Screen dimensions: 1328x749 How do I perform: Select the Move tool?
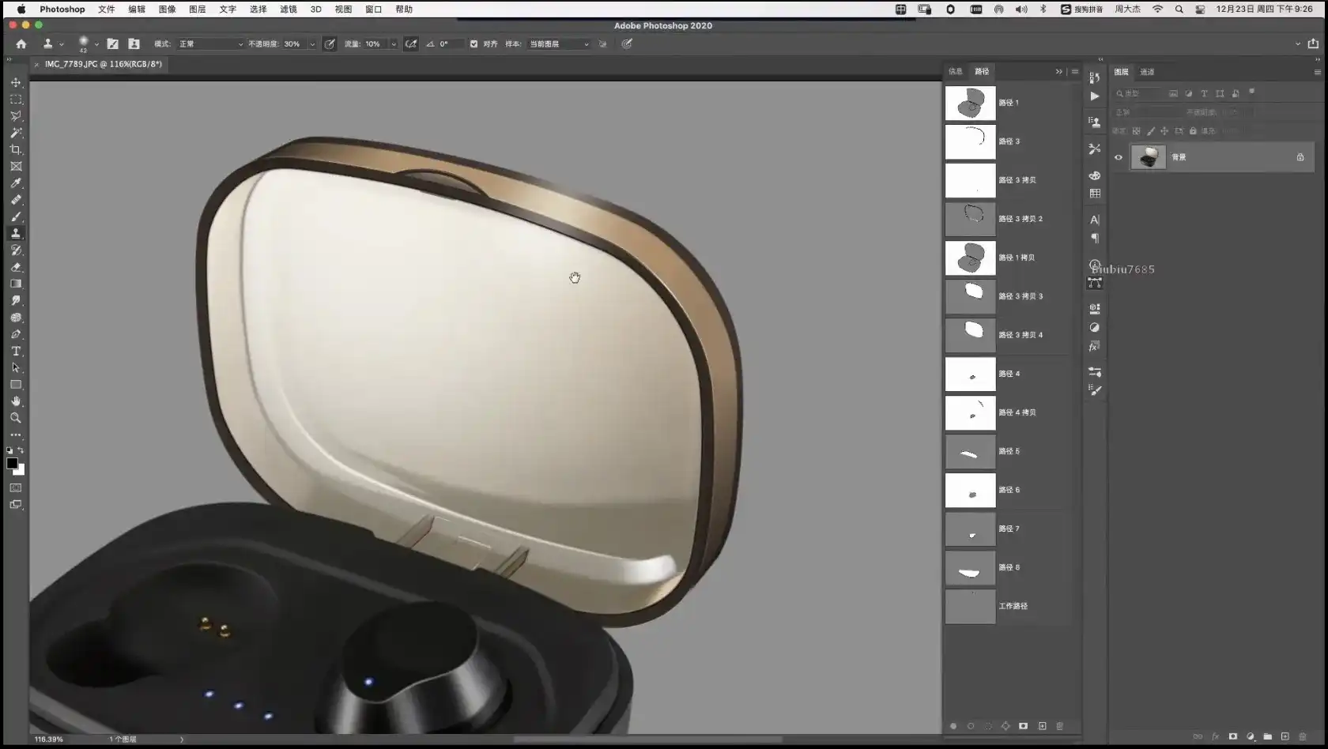tap(16, 82)
